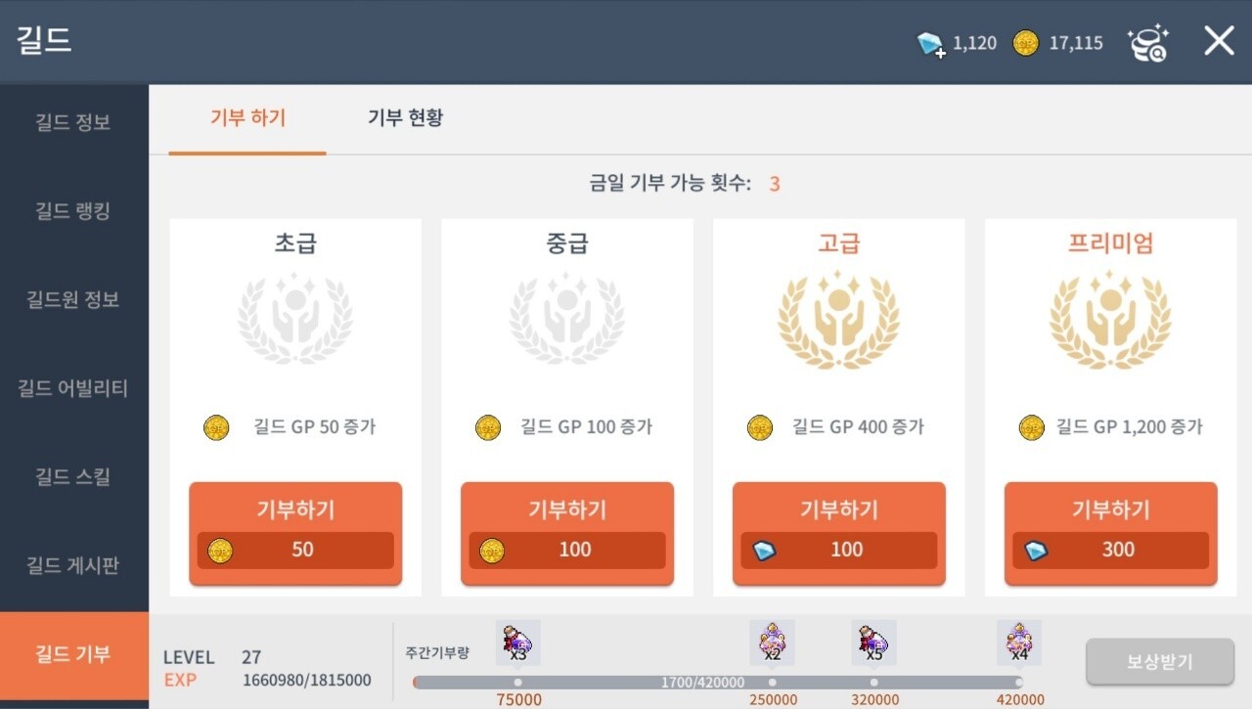
Task: Click the 보상받기 reward button
Action: pyautogui.click(x=1160, y=662)
